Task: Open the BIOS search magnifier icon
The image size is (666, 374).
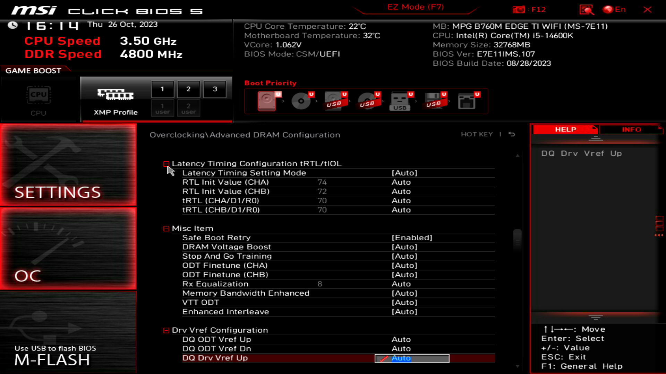Action: tap(586, 9)
